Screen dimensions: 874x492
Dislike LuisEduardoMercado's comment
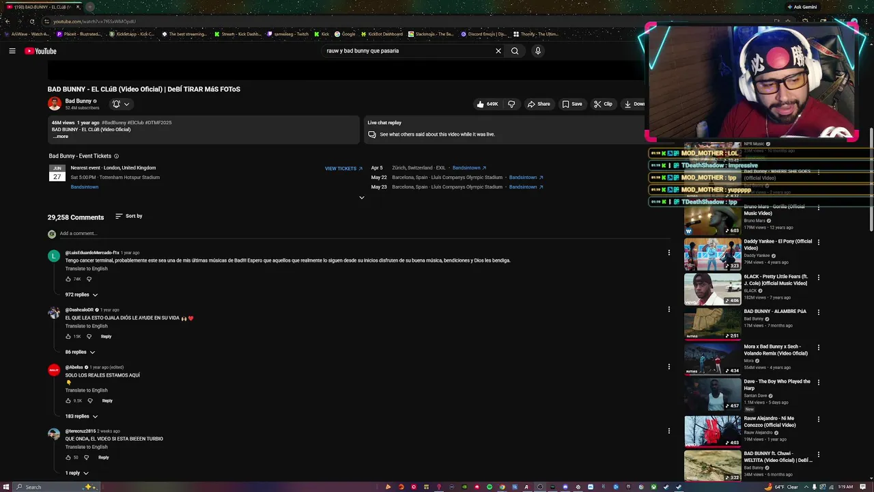point(89,279)
